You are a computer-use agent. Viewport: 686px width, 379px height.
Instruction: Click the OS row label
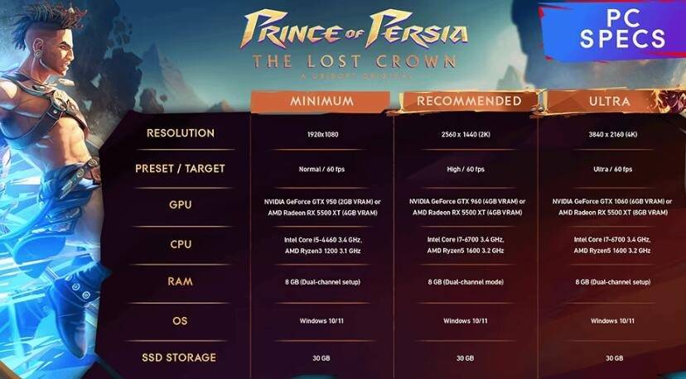click(x=181, y=319)
